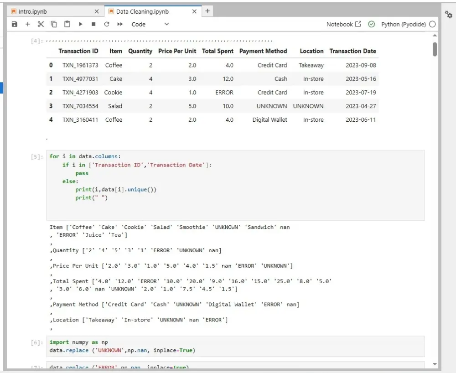Click the Digital Wallet cell
This screenshot has height=373, width=456.
click(x=269, y=120)
